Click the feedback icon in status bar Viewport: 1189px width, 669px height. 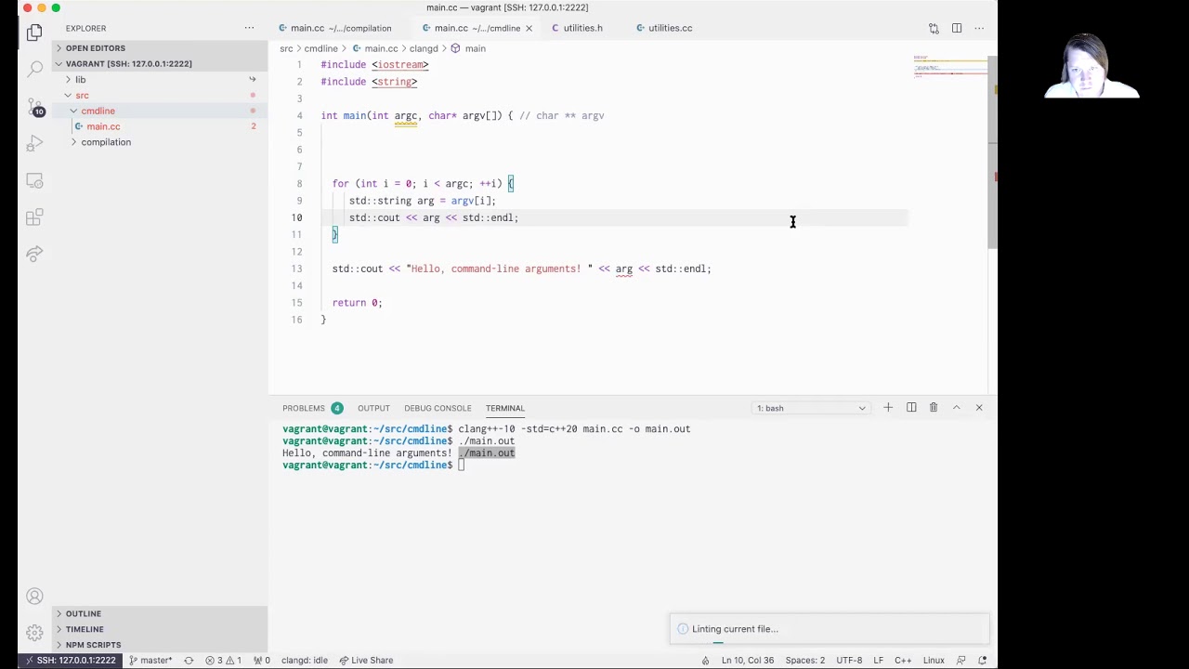coord(961,661)
